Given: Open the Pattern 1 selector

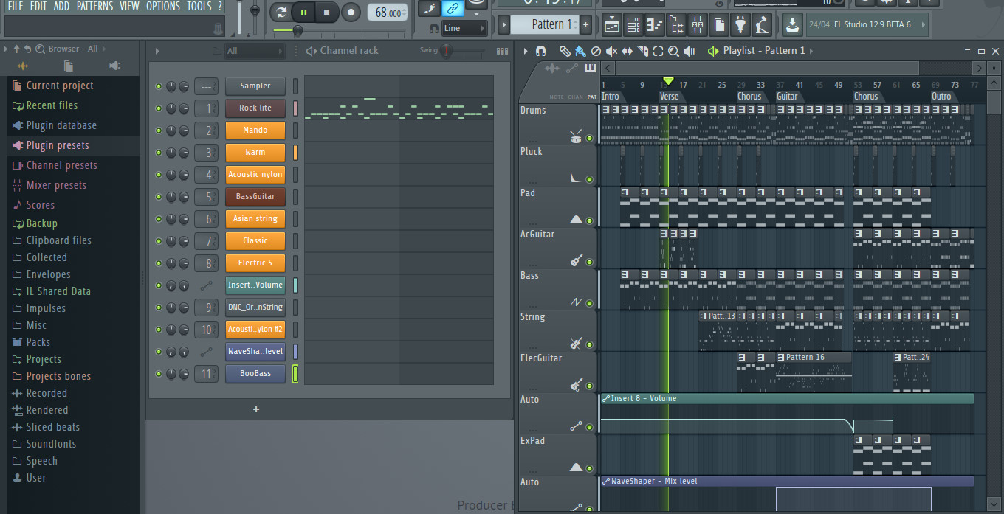Looking at the screenshot, I should pyautogui.click(x=546, y=24).
